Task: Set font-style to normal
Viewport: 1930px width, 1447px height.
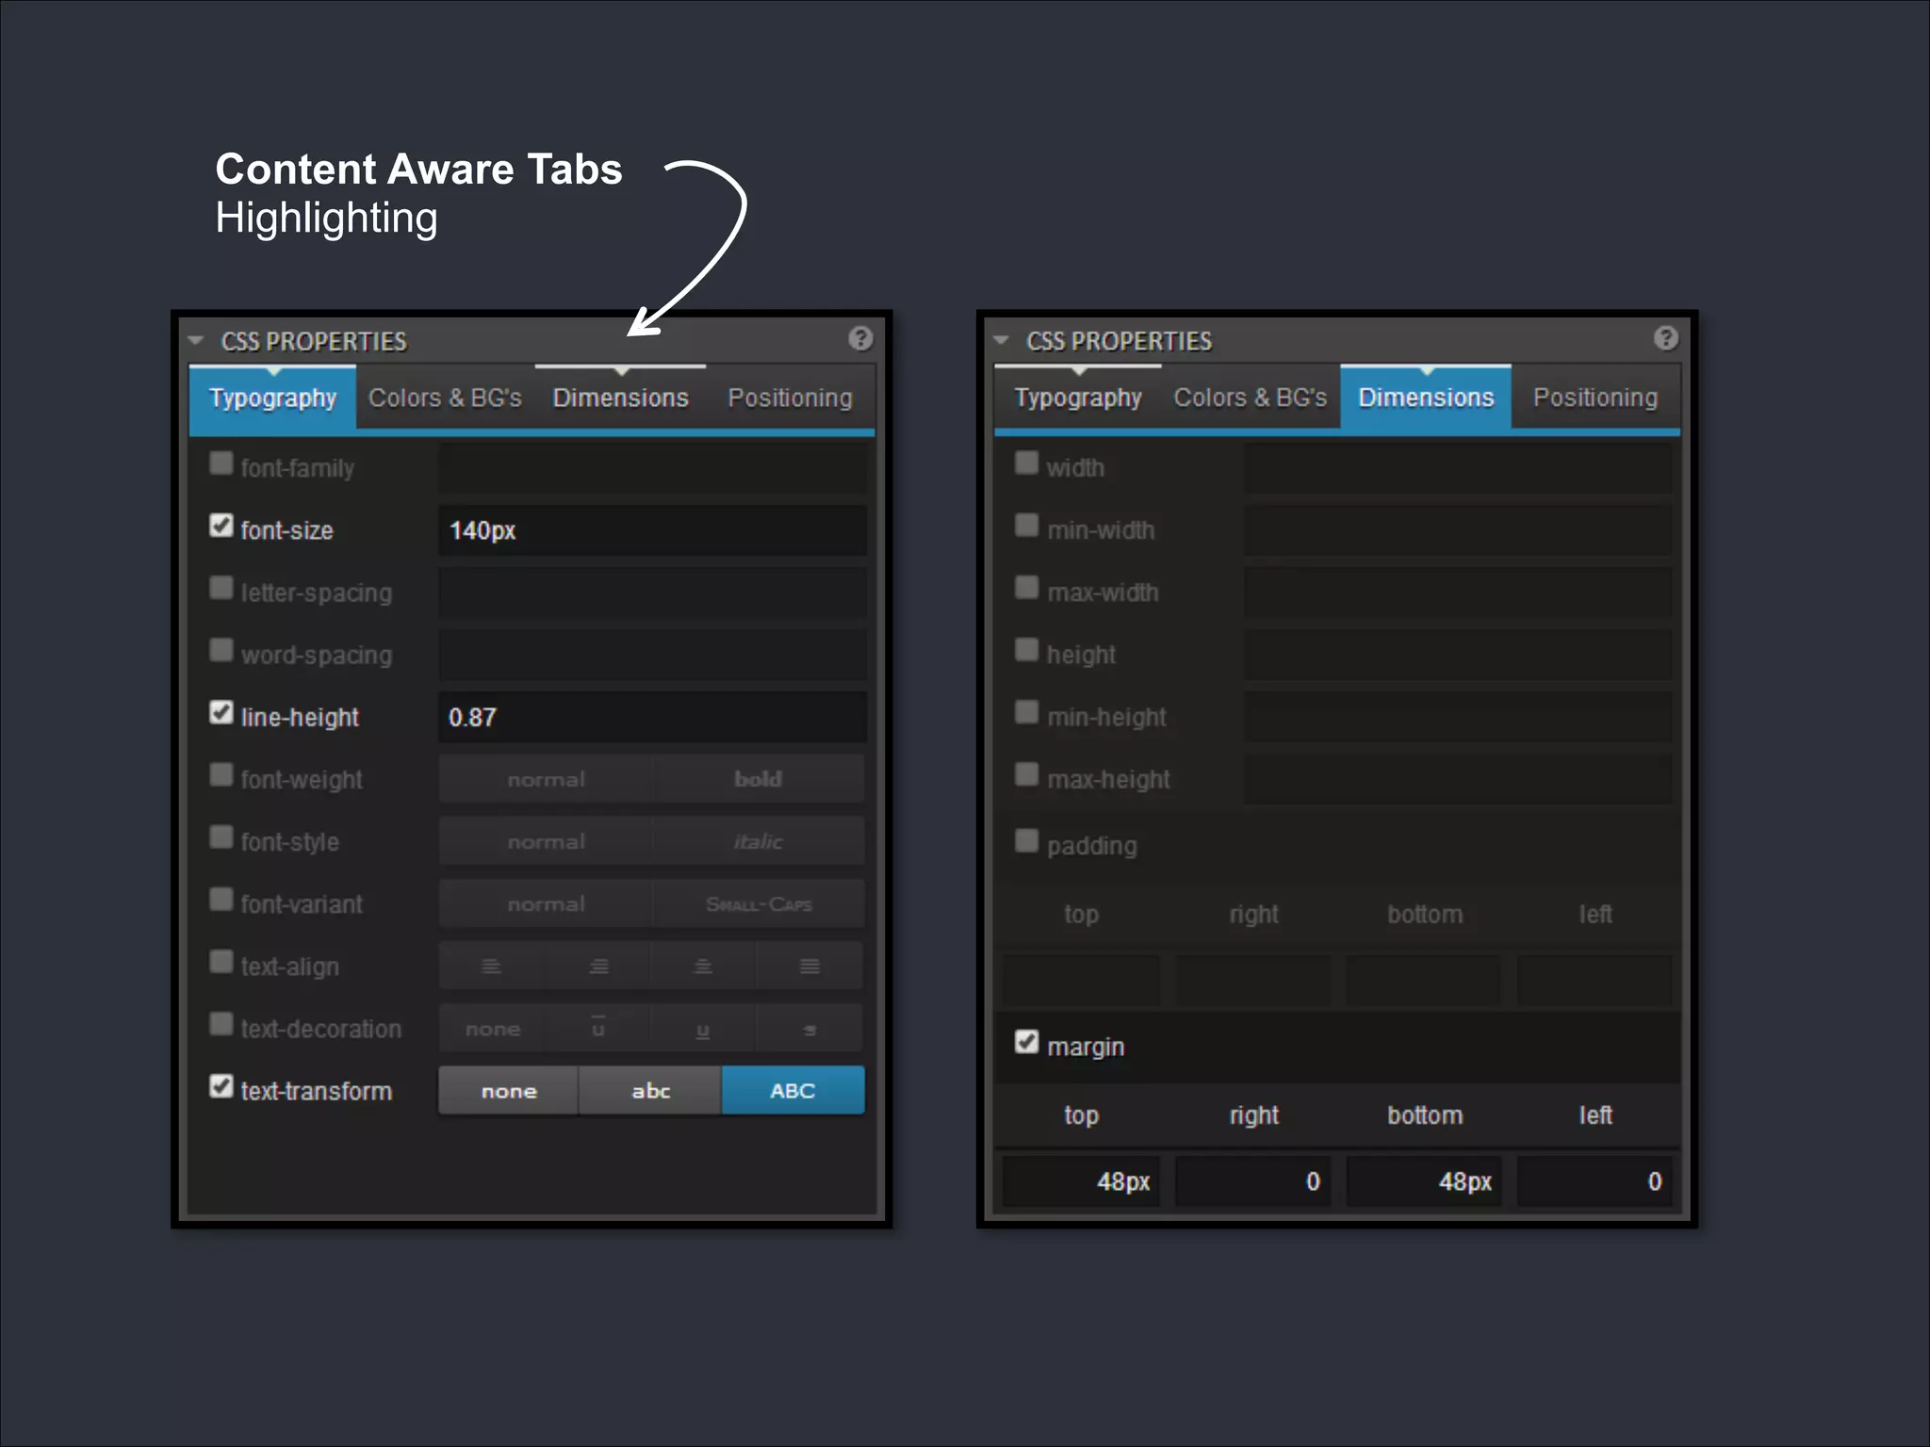Action: [x=546, y=841]
